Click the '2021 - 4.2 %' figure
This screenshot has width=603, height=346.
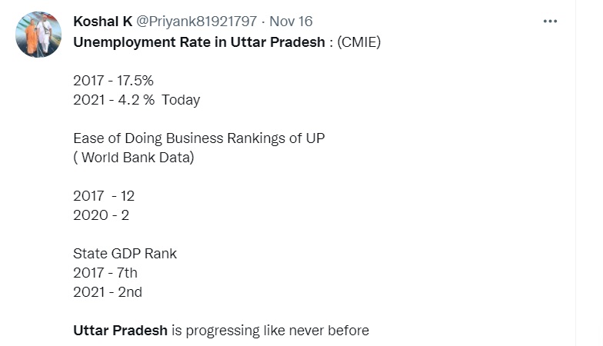coord(114,99)
